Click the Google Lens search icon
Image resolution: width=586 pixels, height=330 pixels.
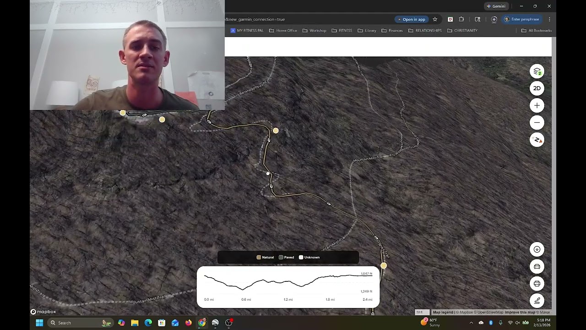477,19
